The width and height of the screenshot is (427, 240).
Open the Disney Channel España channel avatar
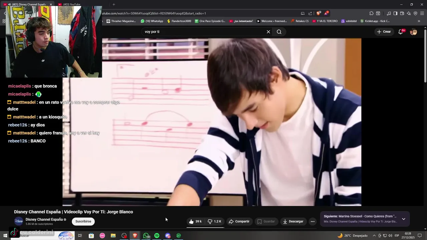pyautogui.click(x=19, y=221)
